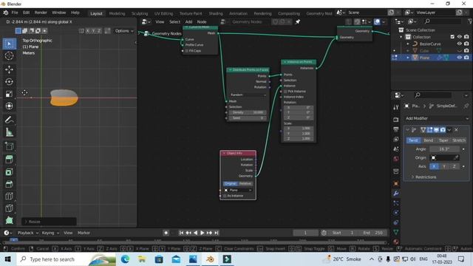Image resolution: width=473 pixels, height=266 pixels.
Task: Open the File menu
Action: tap(15, 13)
